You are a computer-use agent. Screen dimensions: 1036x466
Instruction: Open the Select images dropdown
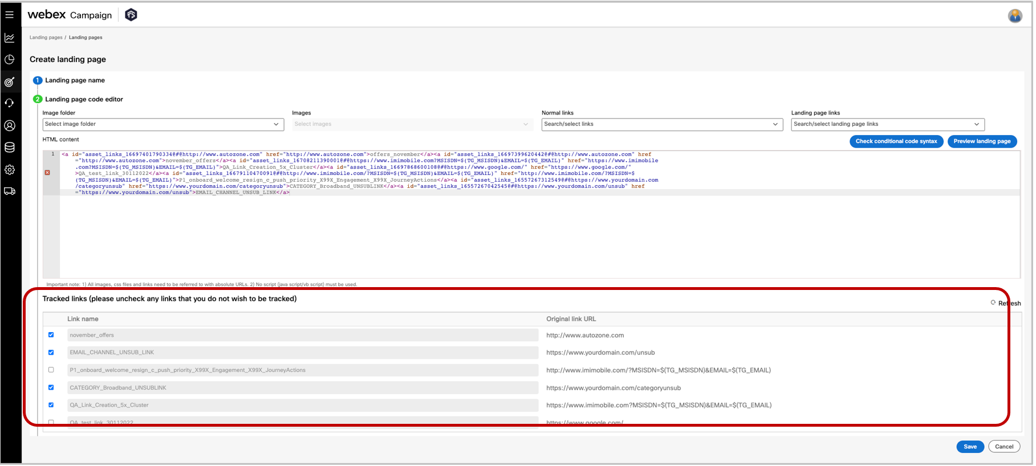413,124
